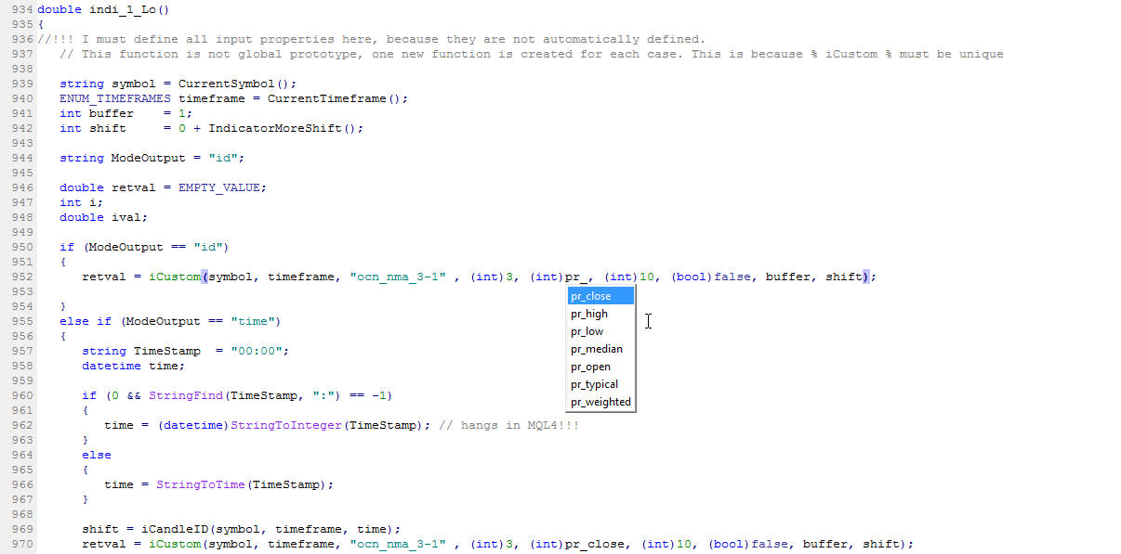This screenshot has width=1121, height=554.
Task: Click line number 970 in gutter
Action: pos(22,544)
